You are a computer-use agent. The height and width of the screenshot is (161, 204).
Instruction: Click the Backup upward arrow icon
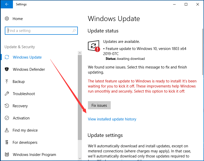tap(7, 81)
